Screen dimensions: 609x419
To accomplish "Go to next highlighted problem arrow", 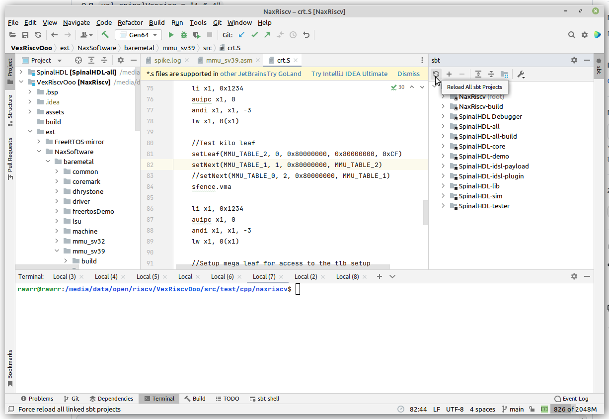I will 422,87.
